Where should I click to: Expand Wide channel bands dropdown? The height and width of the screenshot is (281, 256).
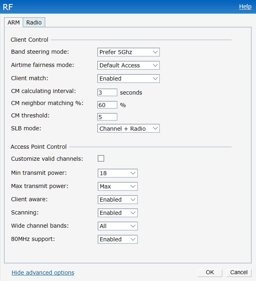click(x=117, y=226)
